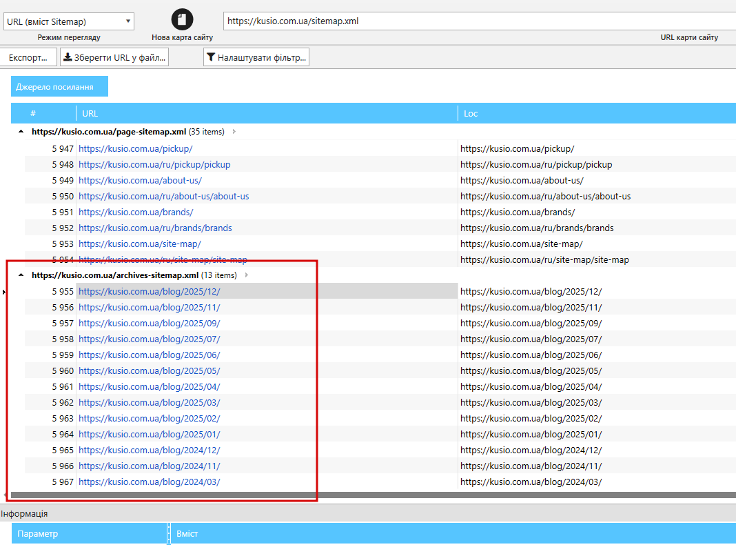Open link https://kusio.com.ua/blog/2024/11/
This screenshot has height=545, width=736.
pyautogui.click(x=150, y=466)
